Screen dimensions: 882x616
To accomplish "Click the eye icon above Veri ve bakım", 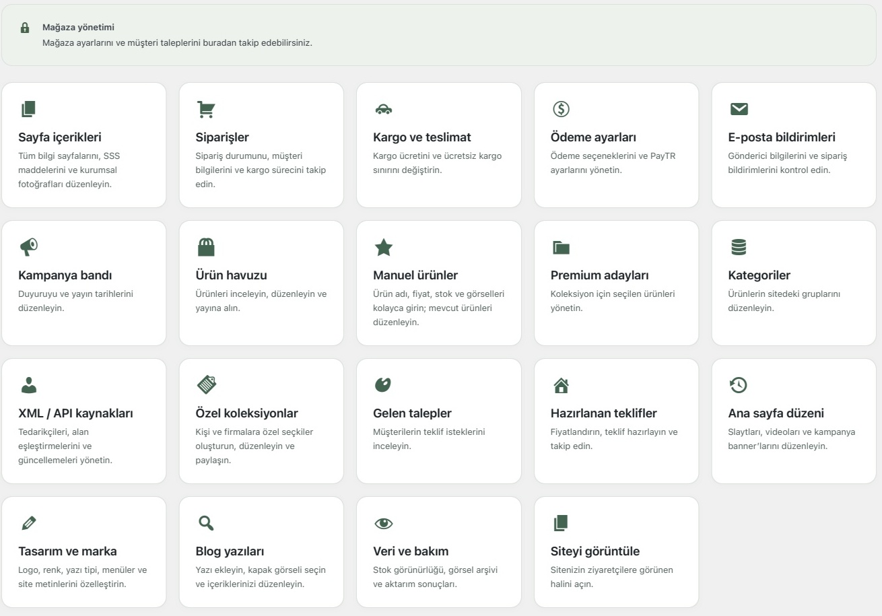I will pyautogui.click(x=383, y=523).
